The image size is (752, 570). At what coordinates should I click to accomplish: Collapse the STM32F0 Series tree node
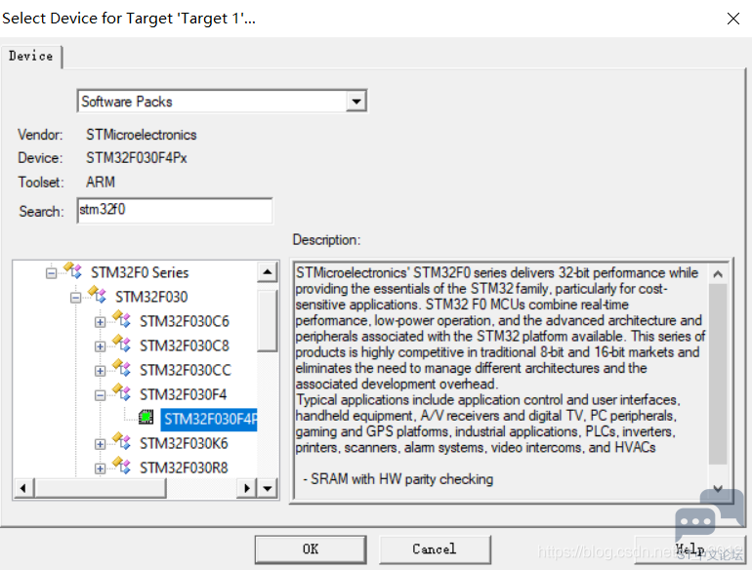[52, 273]
